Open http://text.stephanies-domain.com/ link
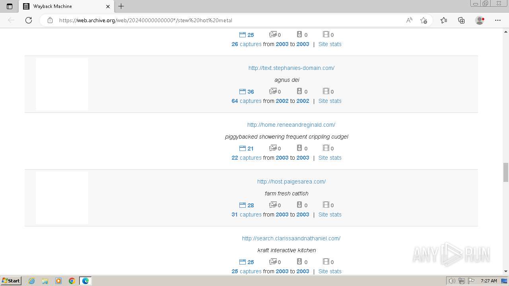Viewport: 509px width, 286px height. coord(291,68)
